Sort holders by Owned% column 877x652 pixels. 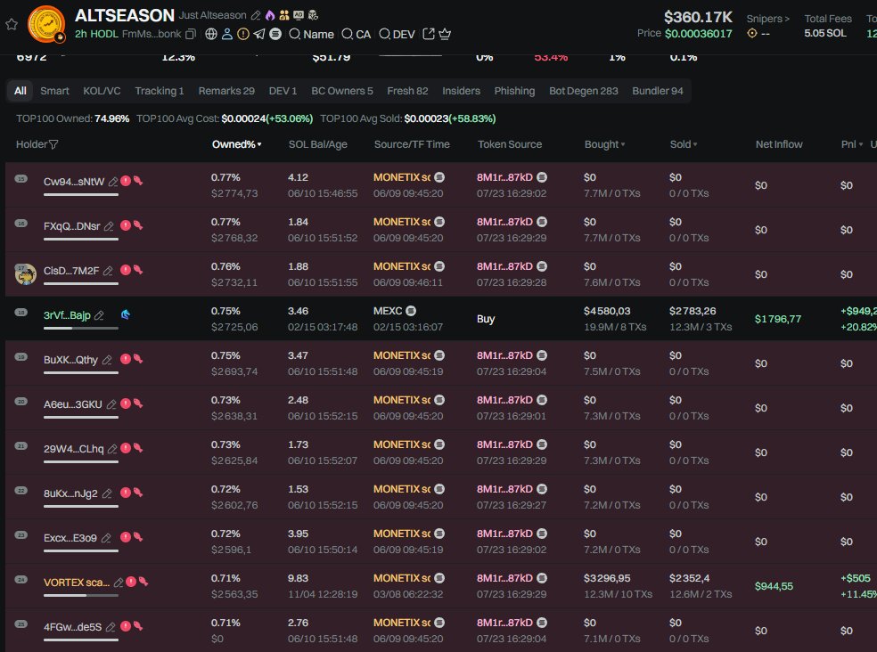pyautogui.click(x=236, y=144)
